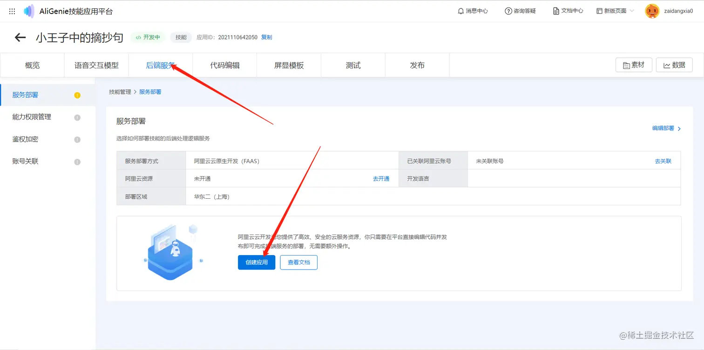Click the gray status dot beside 鉴权加密

[x=77, y=140]
